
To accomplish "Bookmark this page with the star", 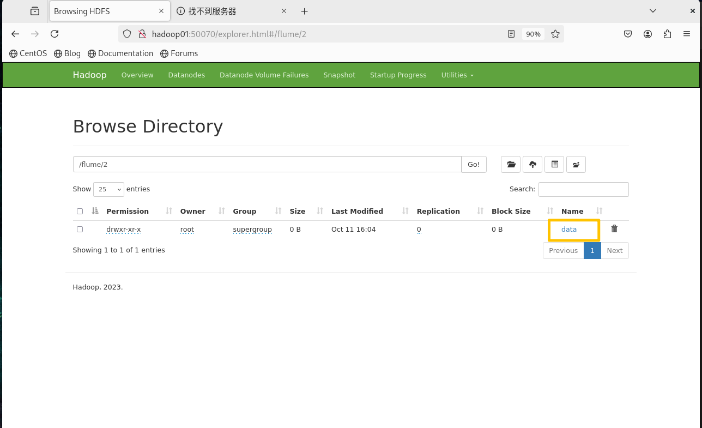I will (x=555, y=34).
